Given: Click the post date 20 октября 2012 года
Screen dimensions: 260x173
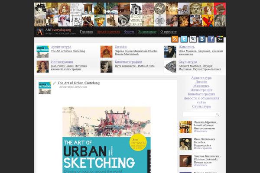Looking at the screenshot, I should [x=73, y=87].
